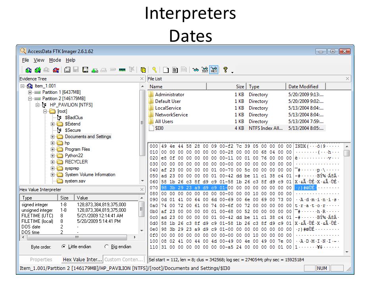381x285 pixels.
Task: Switch to Hex Value Interpreter tab
Action: (x=82, y=260)
